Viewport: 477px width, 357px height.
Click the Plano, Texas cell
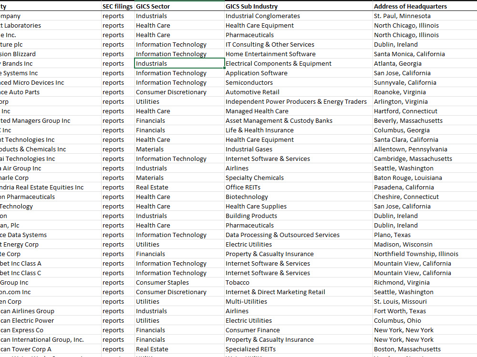(425, 235)
